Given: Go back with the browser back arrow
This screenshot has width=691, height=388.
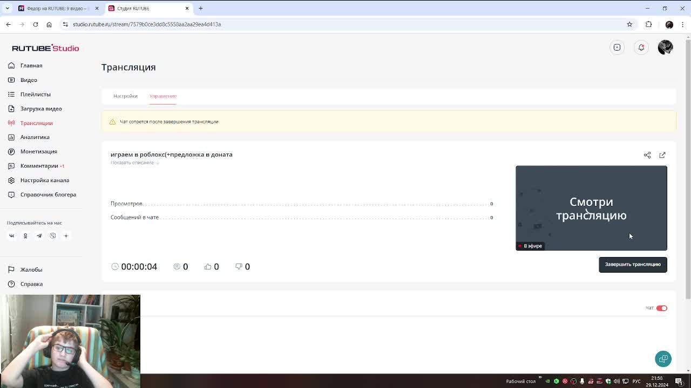Looking at the screenshot, I should point(8,24).
